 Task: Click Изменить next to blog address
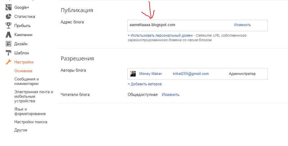242,25
